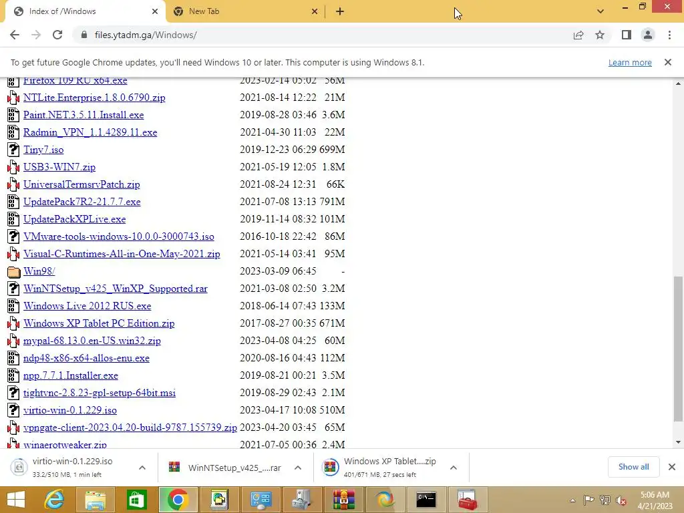Reload the page with the refresh icon
This screenshot has width=684, height=513.
(x=57, y=35)
